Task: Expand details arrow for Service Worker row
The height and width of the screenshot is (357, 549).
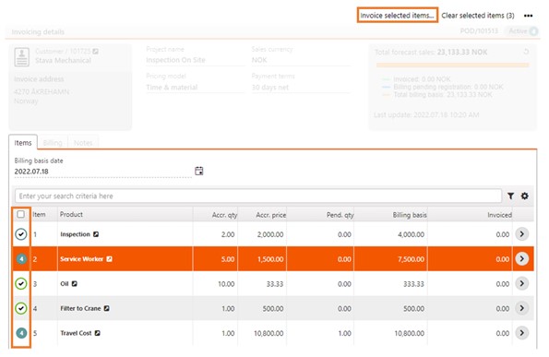Action: click(521, 258)
